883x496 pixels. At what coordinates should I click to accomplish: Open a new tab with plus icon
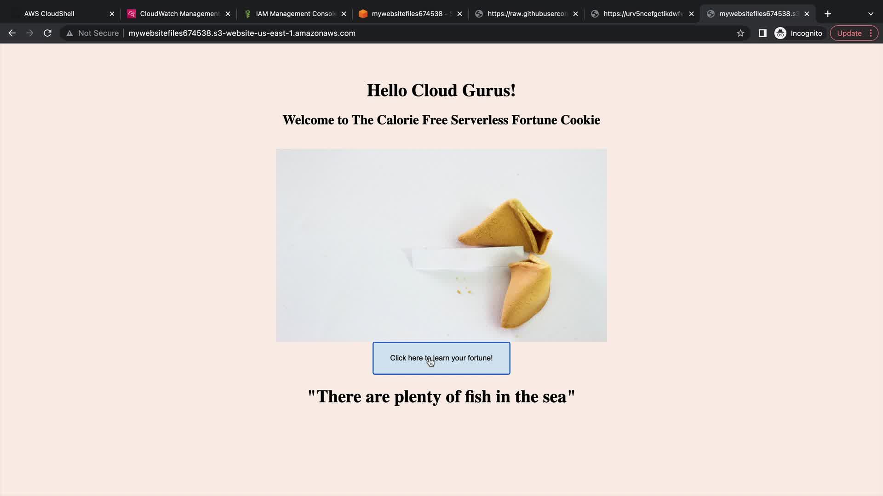point(828,14)
